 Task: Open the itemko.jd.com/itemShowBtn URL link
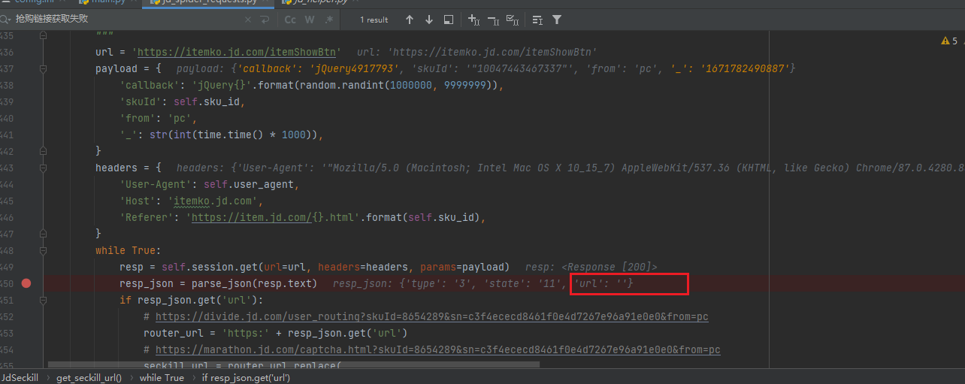[x=237, y=52]
